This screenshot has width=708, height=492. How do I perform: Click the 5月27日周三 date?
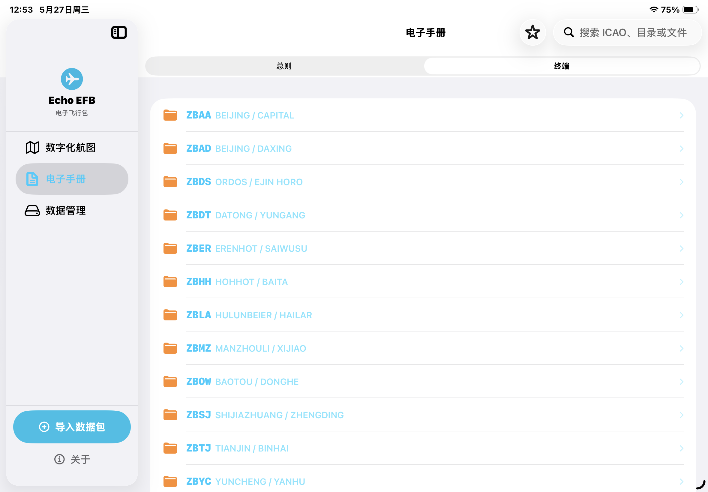click(64, 10)
